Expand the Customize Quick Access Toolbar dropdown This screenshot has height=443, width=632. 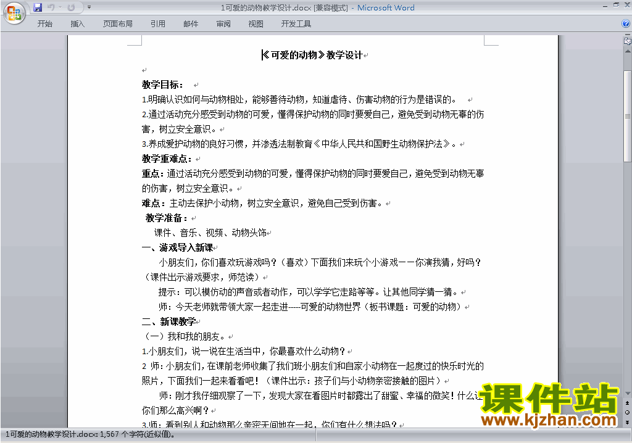point(89,7)
